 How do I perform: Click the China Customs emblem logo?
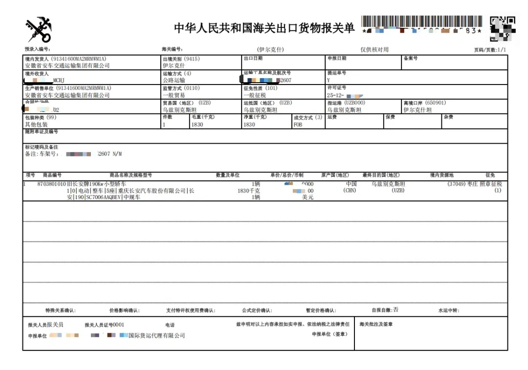38,30
